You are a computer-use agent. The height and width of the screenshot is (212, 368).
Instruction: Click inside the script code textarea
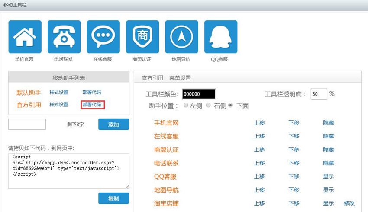pyautogui.click(x=69, y=171)
